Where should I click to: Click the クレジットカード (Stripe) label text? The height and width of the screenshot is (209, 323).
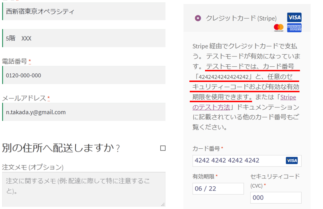241,18
